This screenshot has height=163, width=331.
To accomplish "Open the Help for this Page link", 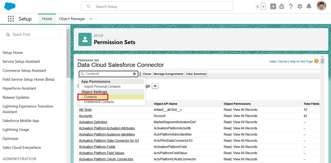I will click(301, 62).
